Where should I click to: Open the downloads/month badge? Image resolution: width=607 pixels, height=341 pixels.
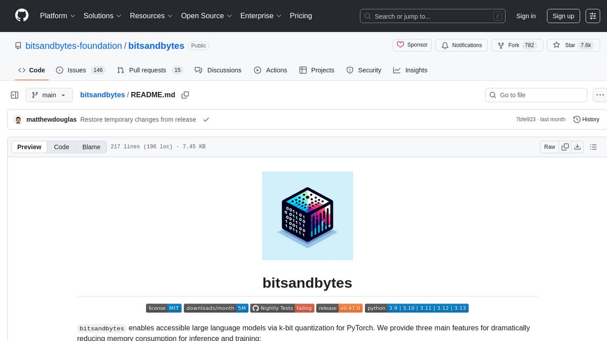tap(216, 308)
